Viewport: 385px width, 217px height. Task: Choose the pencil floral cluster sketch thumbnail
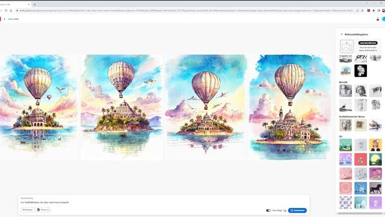[x=375, y=105]
